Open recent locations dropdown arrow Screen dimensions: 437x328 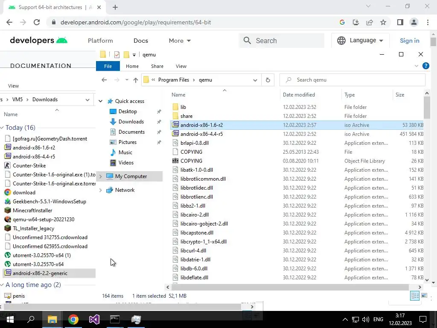pyautogui.click(x=127, y=80)
